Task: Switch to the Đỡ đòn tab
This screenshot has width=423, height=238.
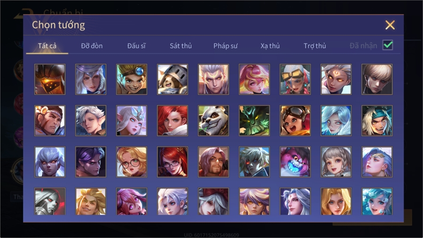Action: [92, 46]
